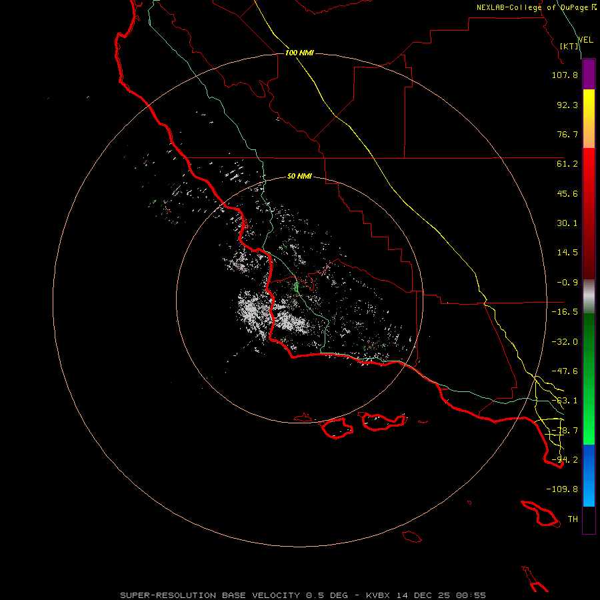
Task: Select the 61.2 scale label
Action: tap(567, 164)
